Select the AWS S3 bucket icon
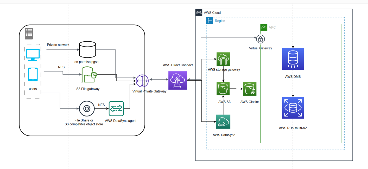Viewport: 368px width, 169px height. [223, 89]
